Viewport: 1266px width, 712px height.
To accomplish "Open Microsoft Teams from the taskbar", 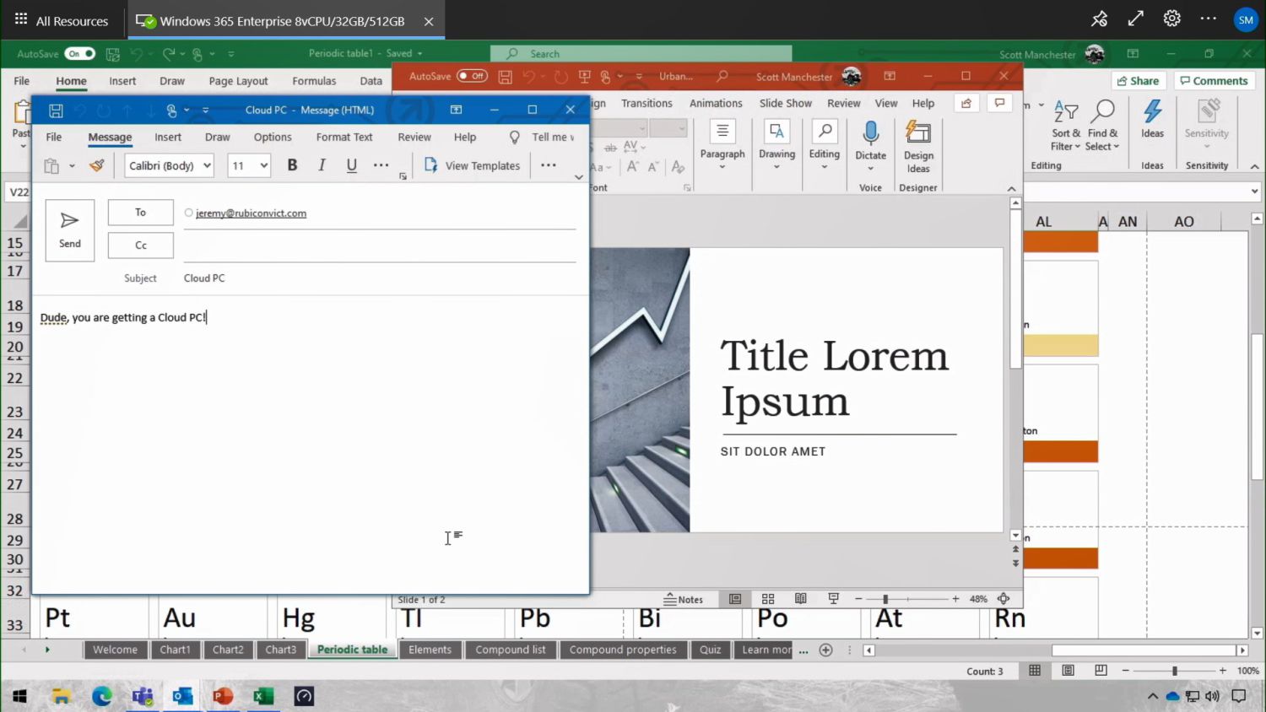I will pos(143,697).
